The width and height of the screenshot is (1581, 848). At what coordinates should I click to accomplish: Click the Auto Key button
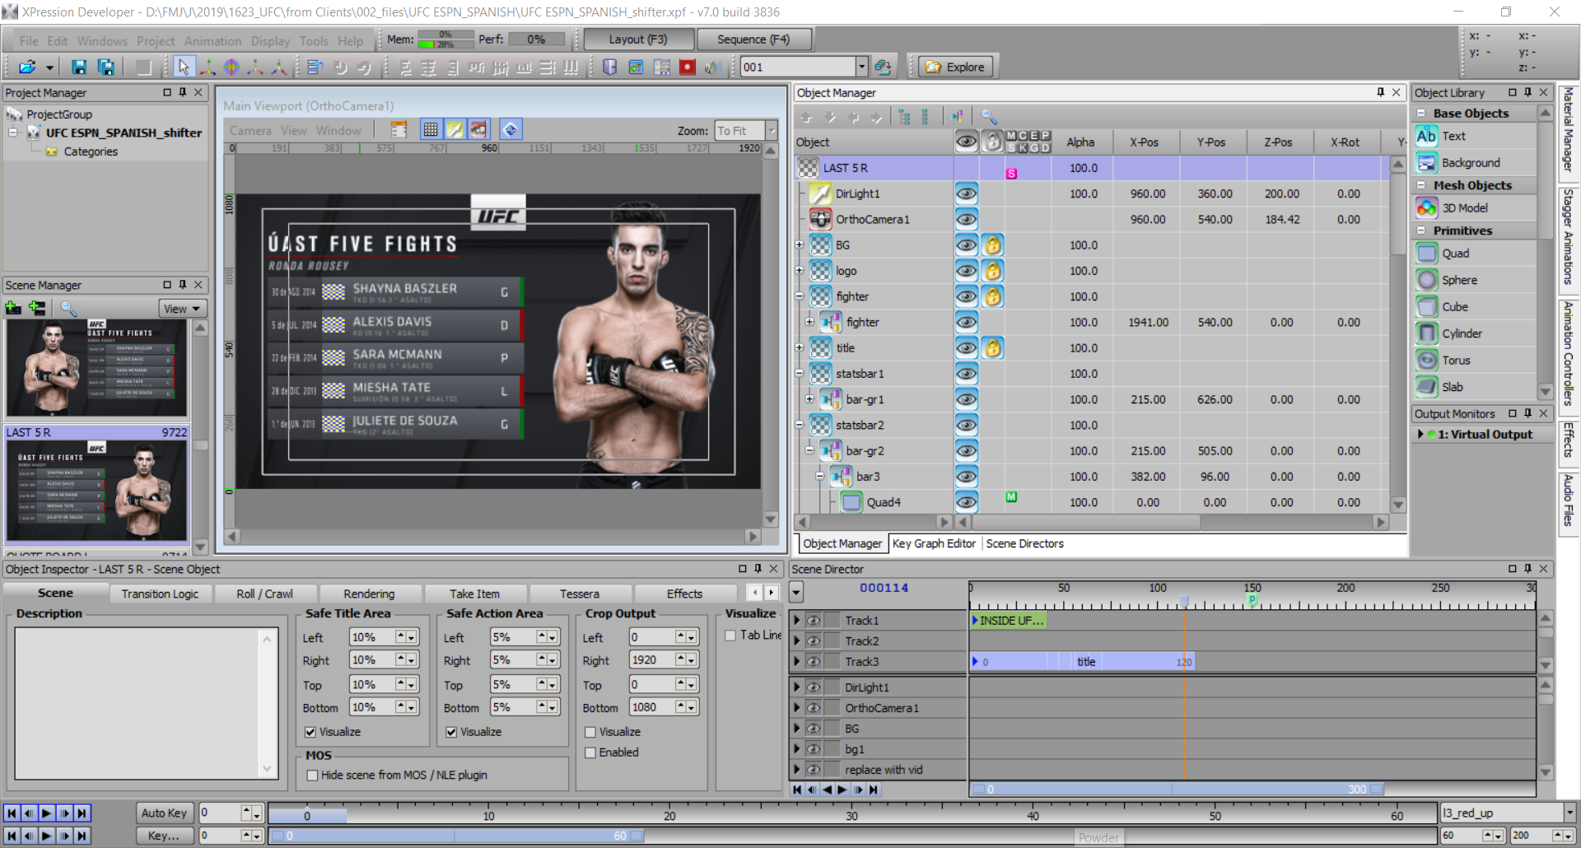164,813
